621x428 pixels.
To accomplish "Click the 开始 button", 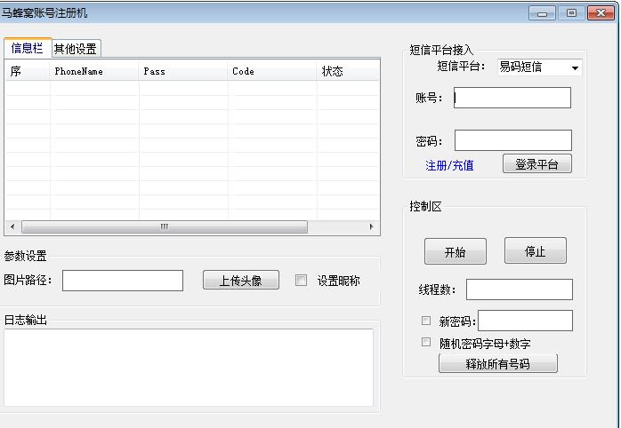I will pos(455,251).
